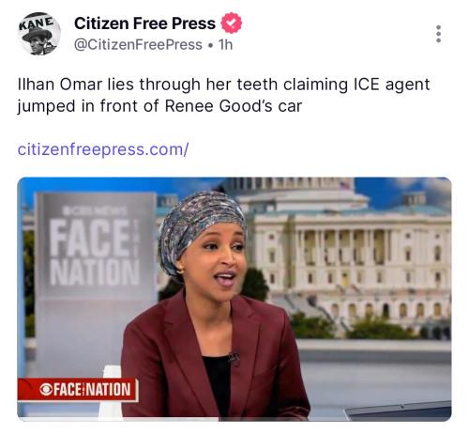Open the three-dot more options menu
Image resolution: width=469 pixels, height=435 pixels.
click(x=438, y=34)
